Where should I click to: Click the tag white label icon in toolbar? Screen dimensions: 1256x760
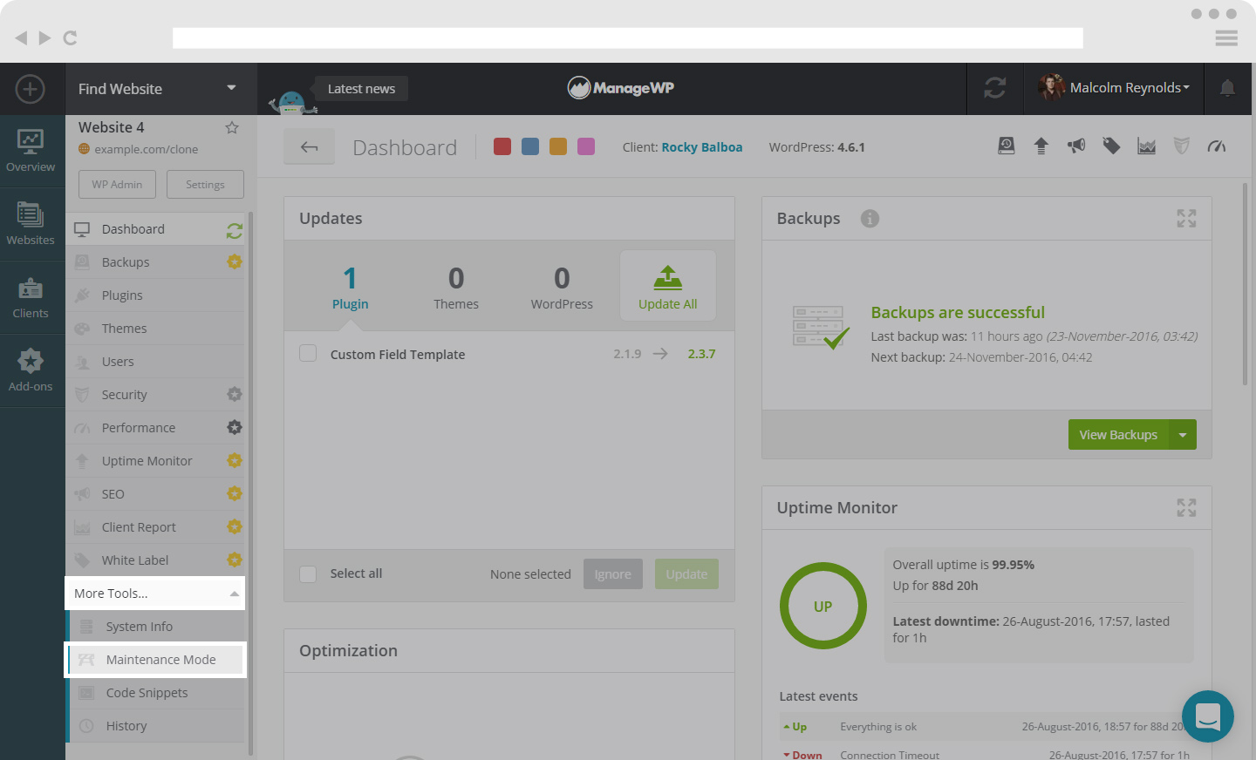point(1111,146)
